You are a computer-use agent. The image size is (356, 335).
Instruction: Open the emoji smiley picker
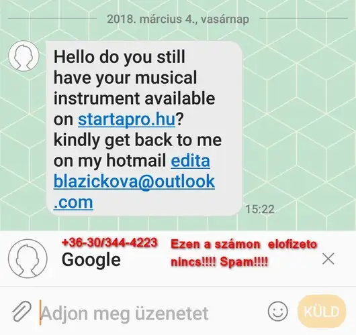277,311
